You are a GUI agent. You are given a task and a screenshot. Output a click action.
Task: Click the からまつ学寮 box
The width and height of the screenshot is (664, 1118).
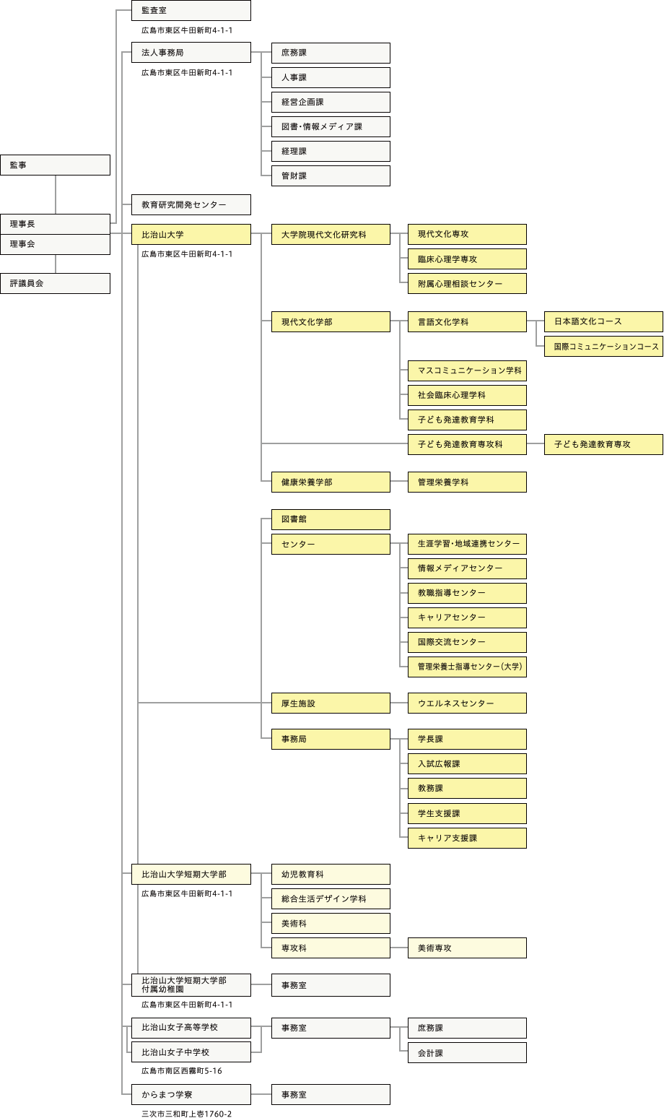tap(191, 1094)
